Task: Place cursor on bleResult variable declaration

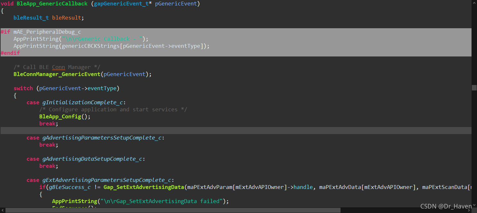Action: click(x=67, y=18)
